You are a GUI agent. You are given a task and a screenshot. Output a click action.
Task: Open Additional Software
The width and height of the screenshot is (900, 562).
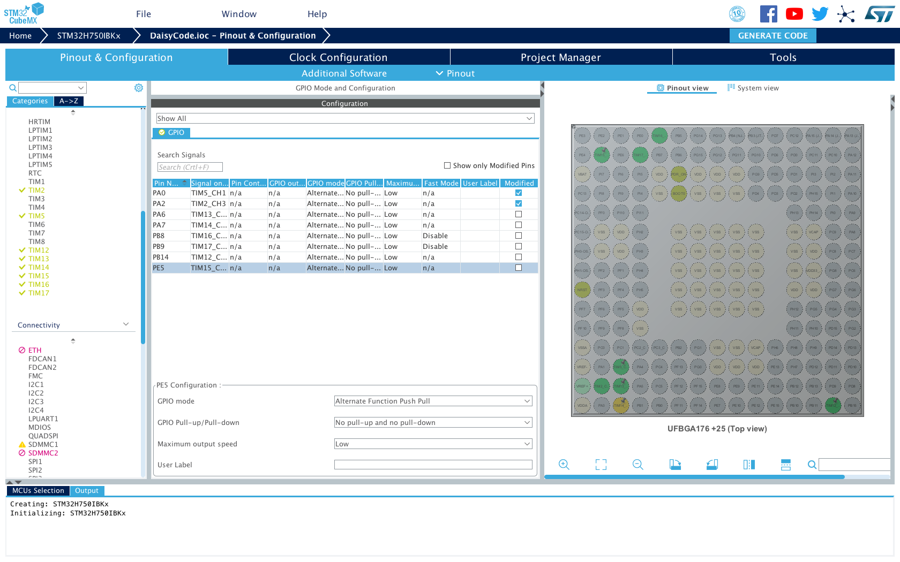[x=344, y=73]
